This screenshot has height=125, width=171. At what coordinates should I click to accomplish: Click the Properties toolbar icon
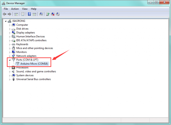click(23, 14)
